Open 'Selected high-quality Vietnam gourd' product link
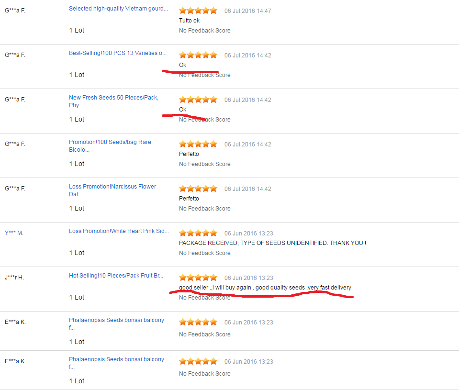The image size is (459, 390). (118, 9)
